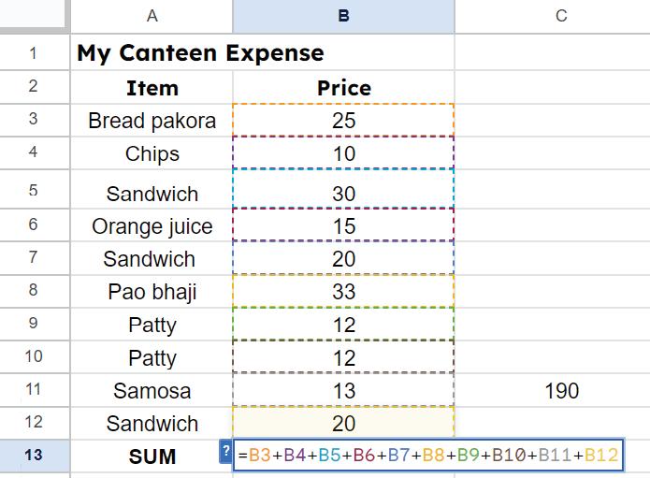Select the cell showing 190

tap(560, 391)
